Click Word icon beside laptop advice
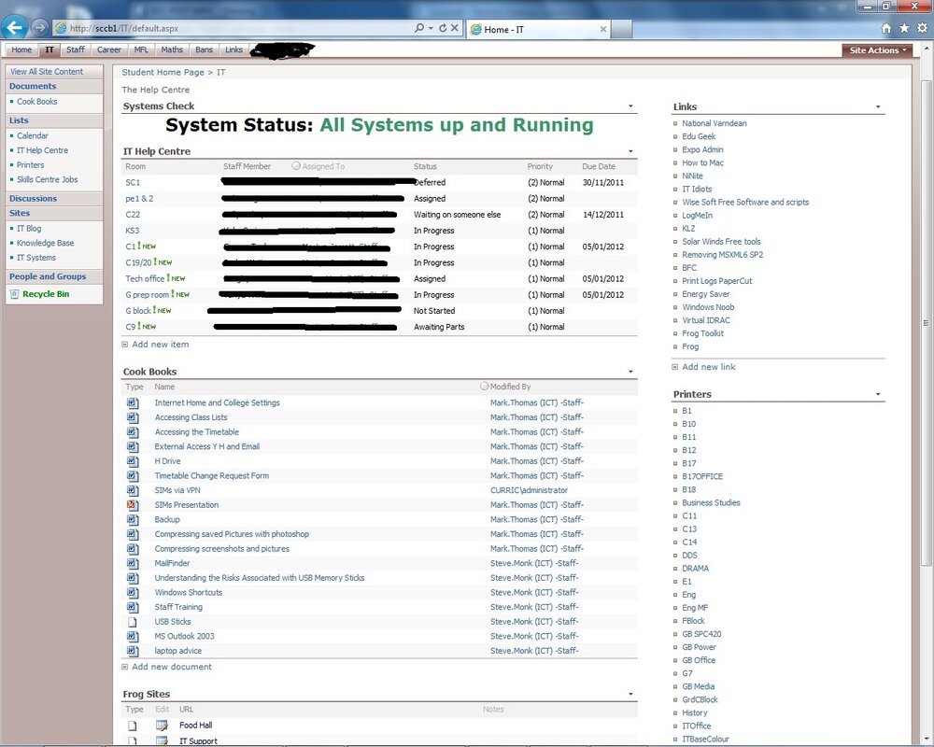The image size is (934, 747). (133, 651)
